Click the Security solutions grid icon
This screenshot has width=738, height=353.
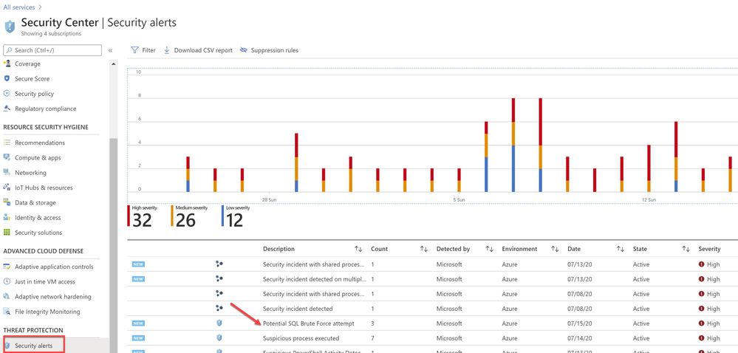[x=7, y=233]
